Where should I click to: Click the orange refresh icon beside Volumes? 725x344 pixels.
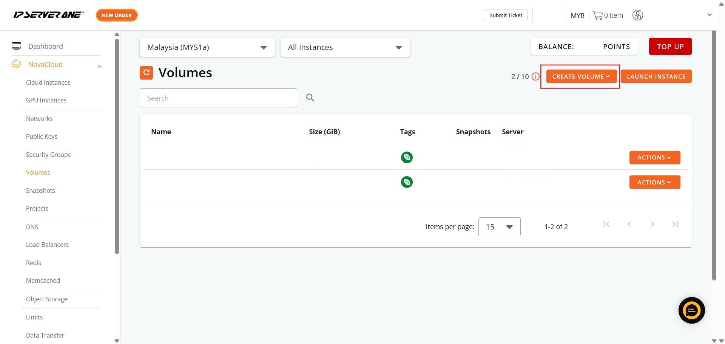point(146,73)
